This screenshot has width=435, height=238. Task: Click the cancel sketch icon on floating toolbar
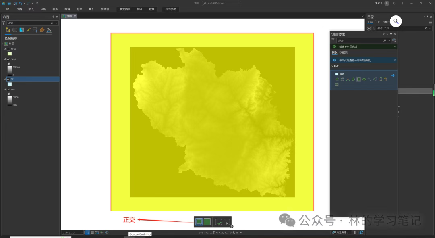coord(227,222)
